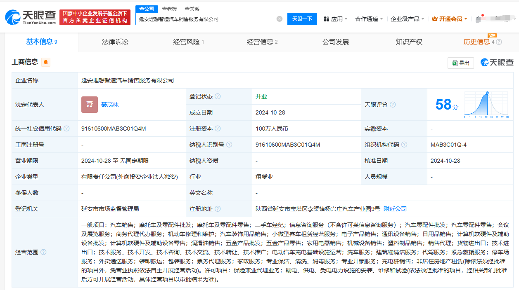
Task: Click the Tianyancha watermark logo beside 导出
Action: click(x=497, y=63)
